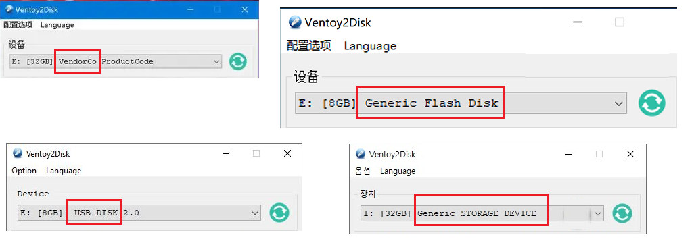Open the Option menu
Screen dimensions: 694x245
coord(24,171)
